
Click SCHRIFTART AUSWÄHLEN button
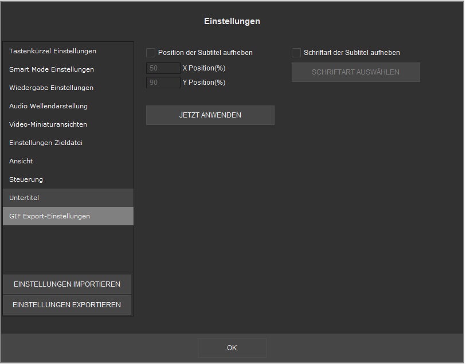pos(355,72)
